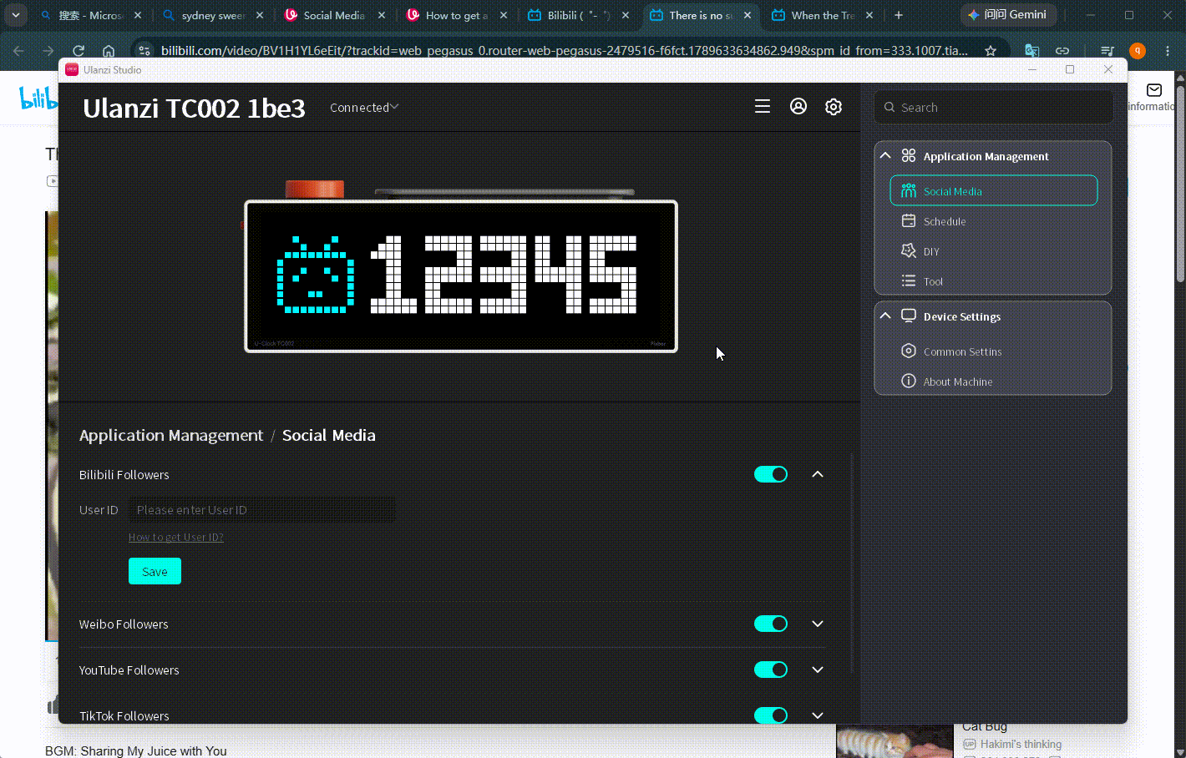The height and width of the screenshot is (758, 1186).
Task: Click the Save button
Action: coord(155,571)
